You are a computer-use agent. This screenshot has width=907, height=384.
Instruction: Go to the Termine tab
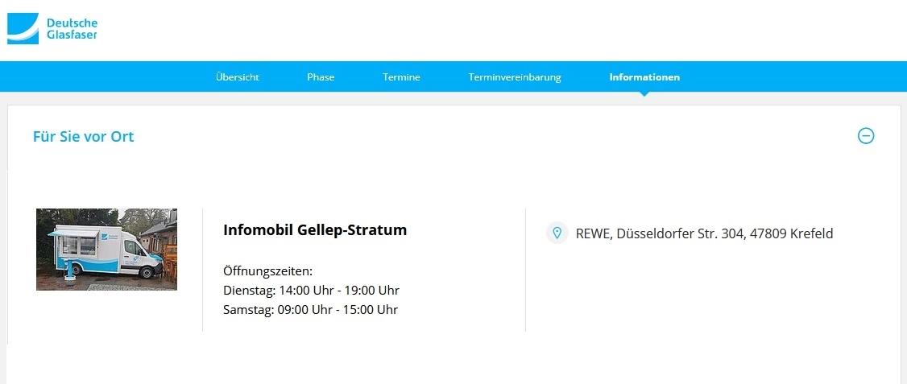(x=401, y=77)
